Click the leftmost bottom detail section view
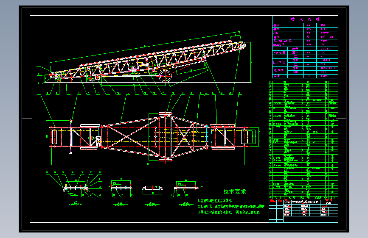The image size is (368, 238). [x=75, y=186]
